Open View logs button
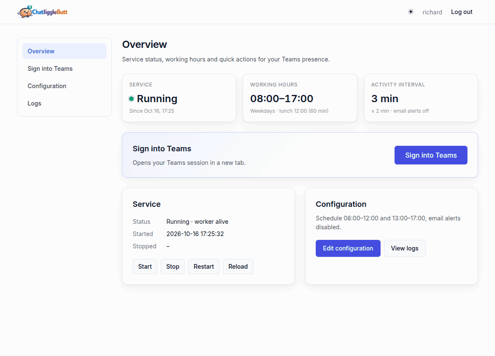Image resolution: width=495 pixels, height=356 pixels. click(405, 248)
